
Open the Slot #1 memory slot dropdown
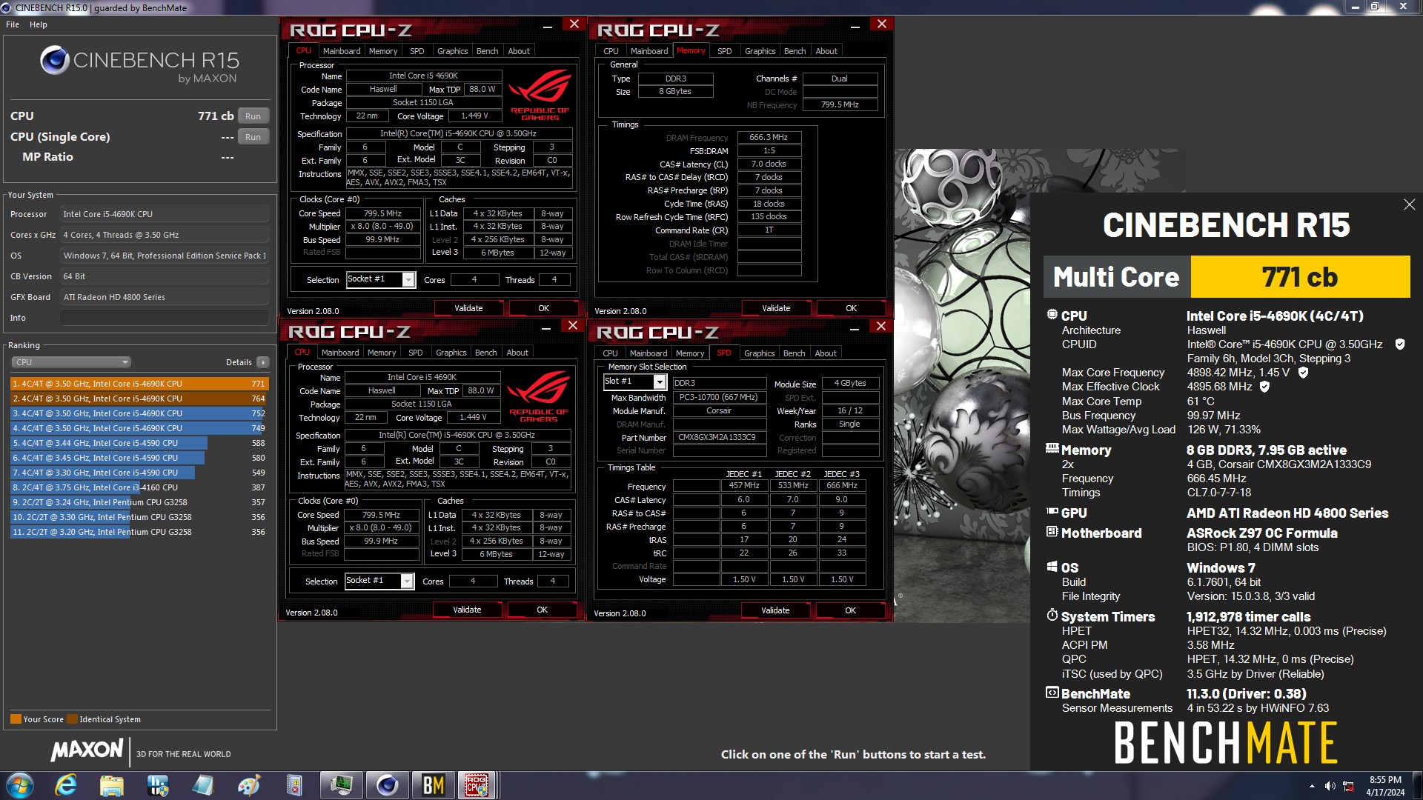(x=635, y=381)
